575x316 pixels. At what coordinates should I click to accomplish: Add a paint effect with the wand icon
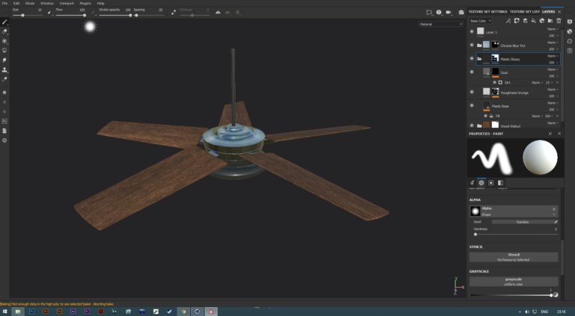508,21
